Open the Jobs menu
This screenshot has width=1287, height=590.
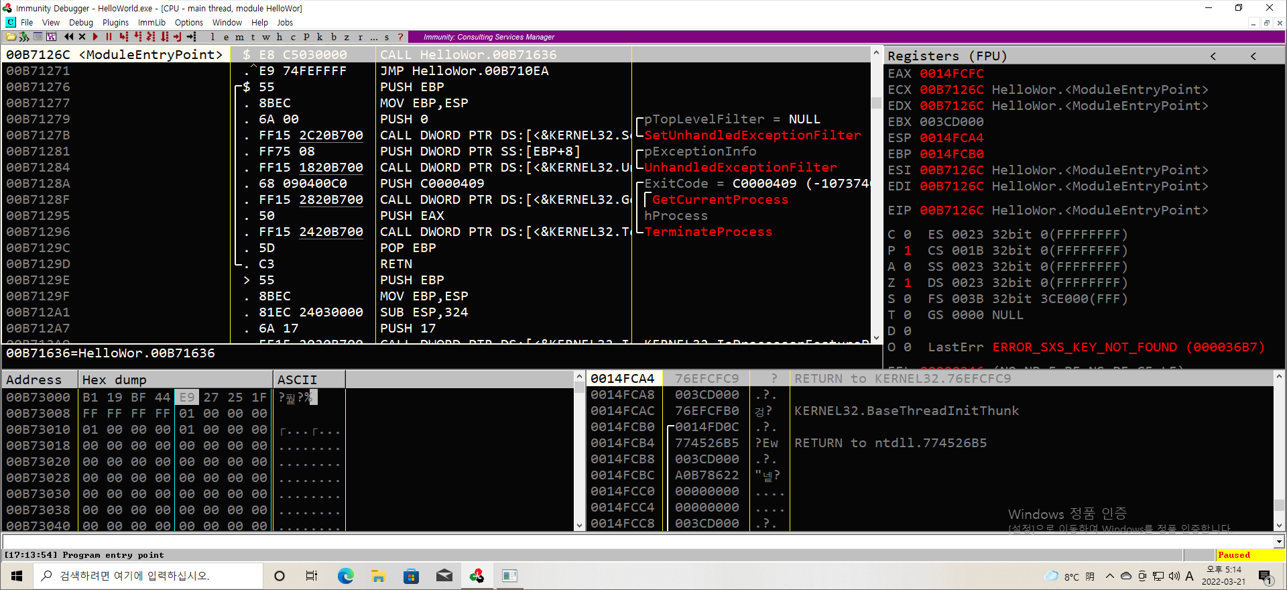[285, 22]
